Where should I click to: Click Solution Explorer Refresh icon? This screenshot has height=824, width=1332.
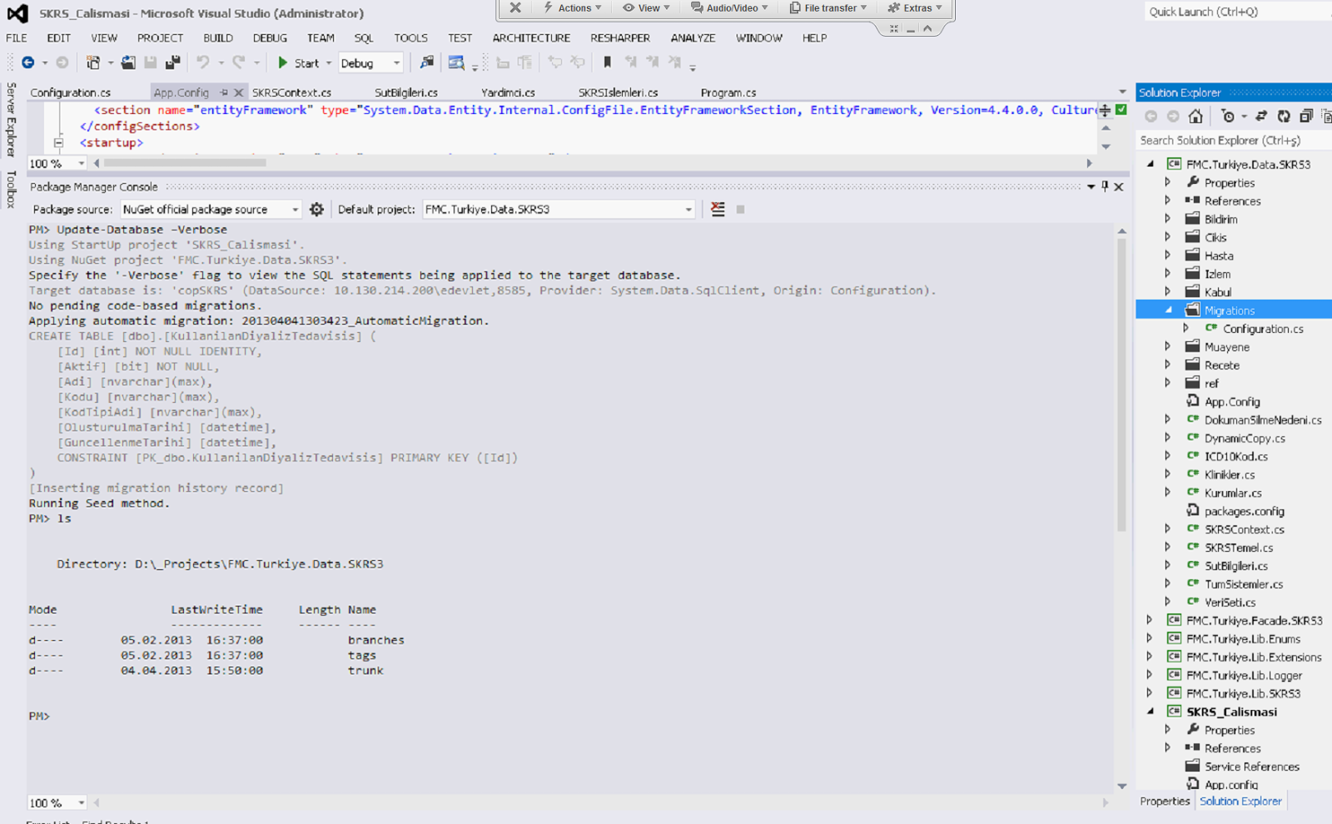coord(1284,117)
